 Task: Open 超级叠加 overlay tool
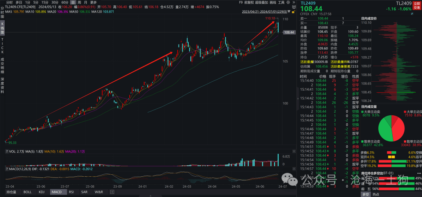261,2
